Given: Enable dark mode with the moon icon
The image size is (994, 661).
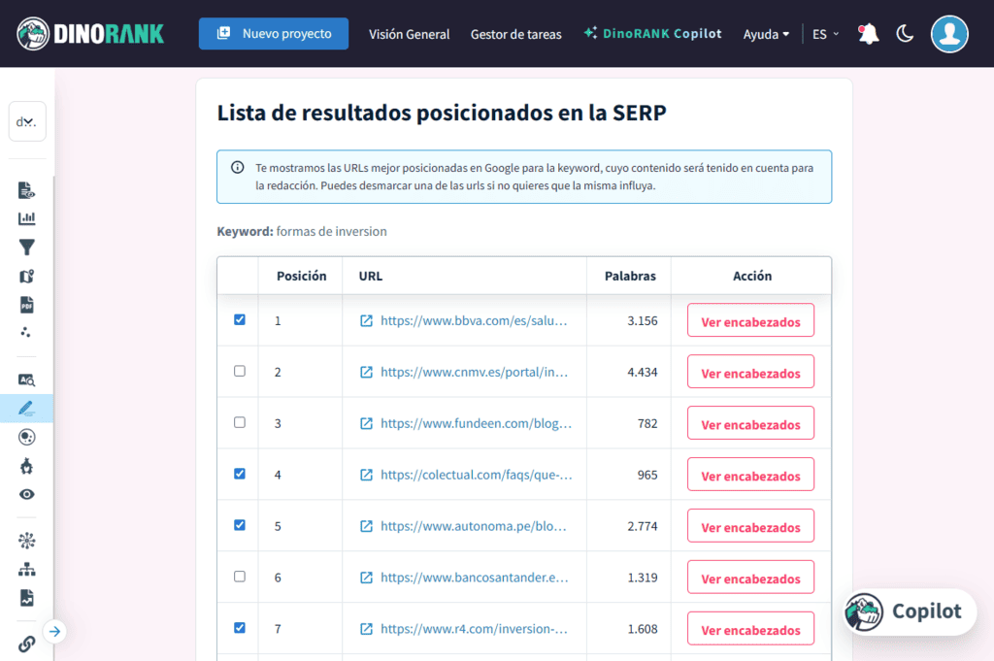Looking at the screenshot, I should (905, 33).
